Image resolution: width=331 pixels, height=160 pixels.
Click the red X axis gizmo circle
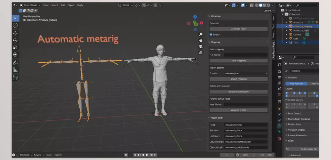click(202, 23)
